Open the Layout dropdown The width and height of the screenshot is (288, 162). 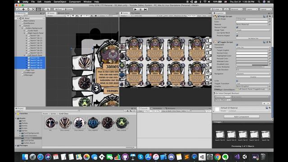point(265,9)
